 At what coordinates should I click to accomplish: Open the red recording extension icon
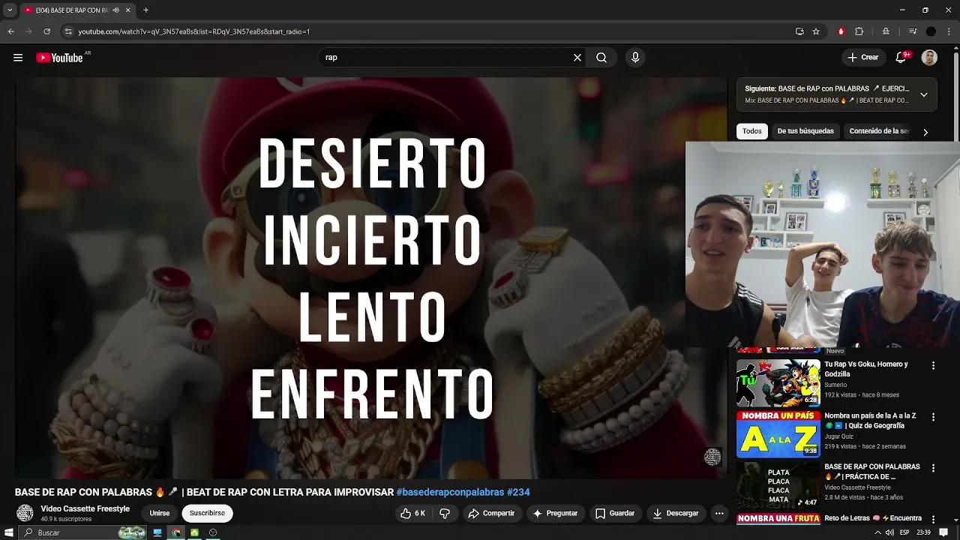(841, 31)
